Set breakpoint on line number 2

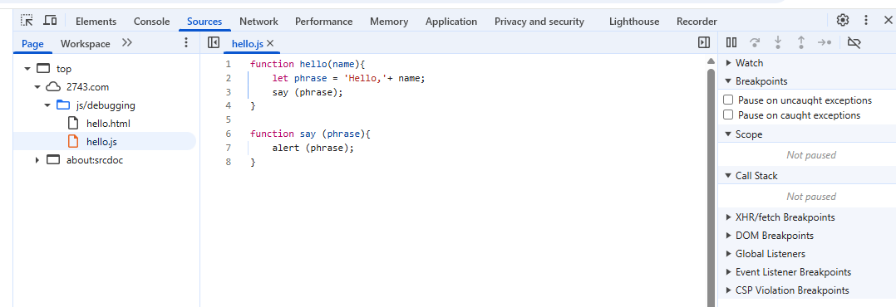coord(229,78)
